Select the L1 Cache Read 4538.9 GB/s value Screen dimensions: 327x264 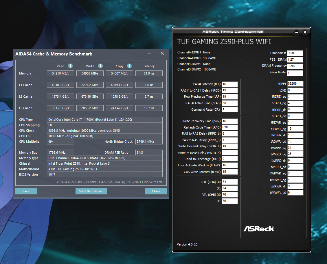point(60,85)
